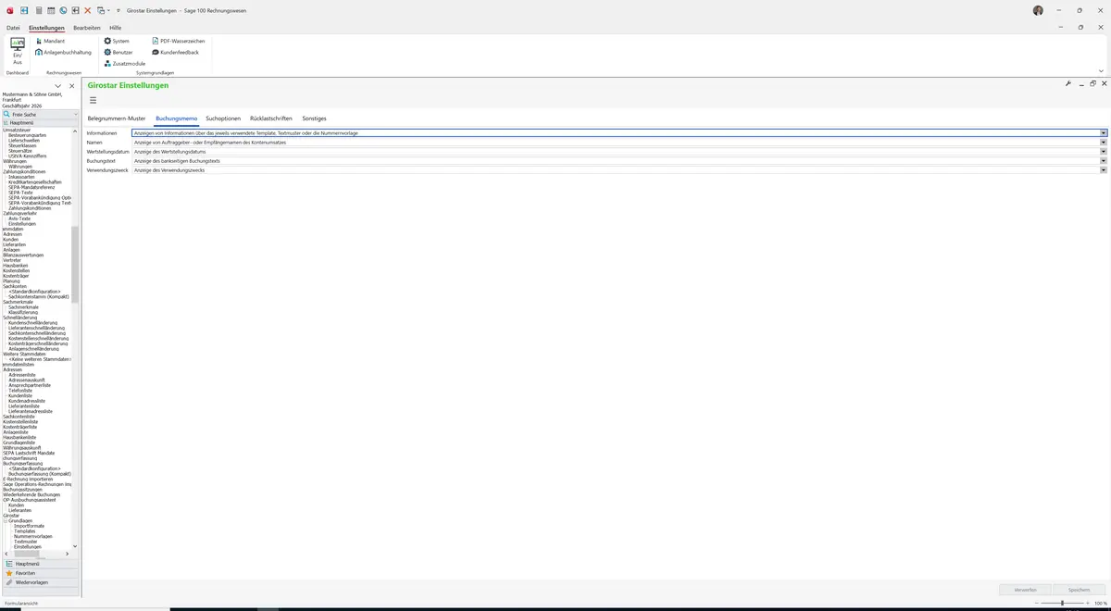The image size is (1111, 611).
Task: Click the navigation tree vertical scrollbar
Action: click(75, 264)
